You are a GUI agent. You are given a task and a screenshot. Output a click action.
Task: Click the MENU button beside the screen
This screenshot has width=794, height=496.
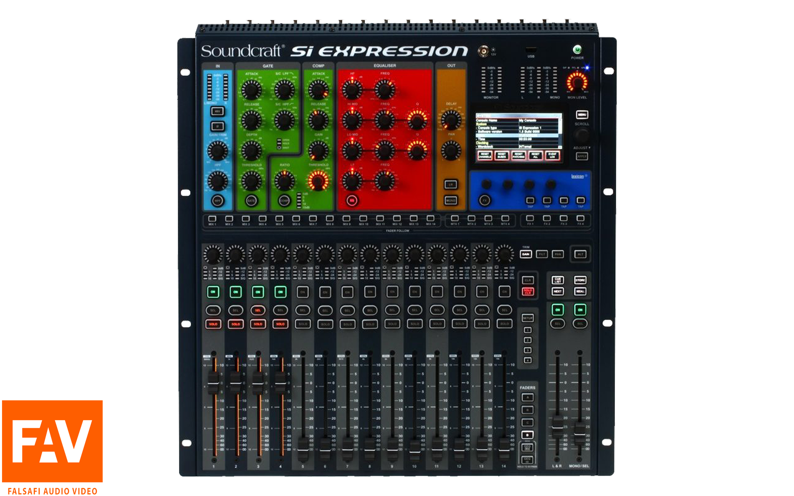(x=582, y=115)
